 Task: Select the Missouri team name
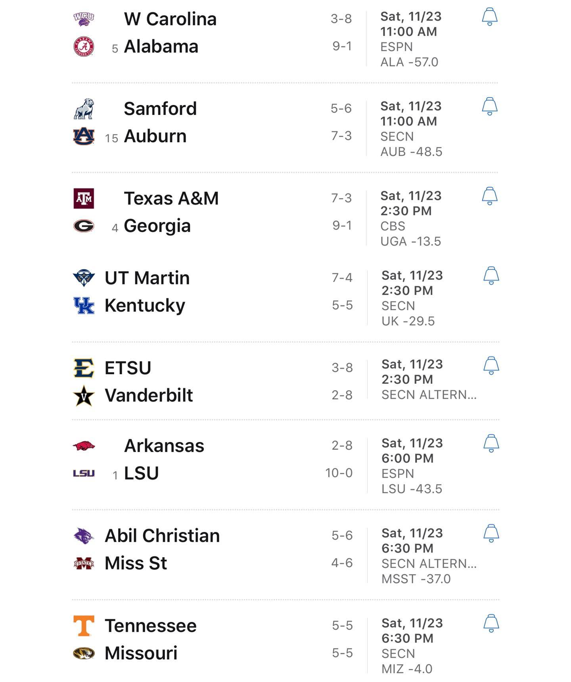141,653
